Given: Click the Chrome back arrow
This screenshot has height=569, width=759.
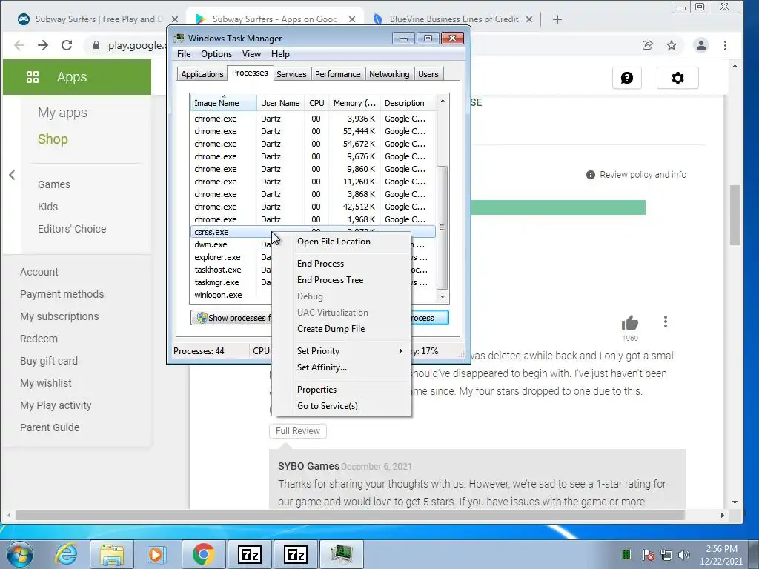Looking at the screenshot, I should tap(19, 45).
